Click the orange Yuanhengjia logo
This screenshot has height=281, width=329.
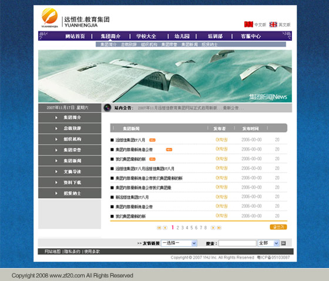click(x=49, y=16)
